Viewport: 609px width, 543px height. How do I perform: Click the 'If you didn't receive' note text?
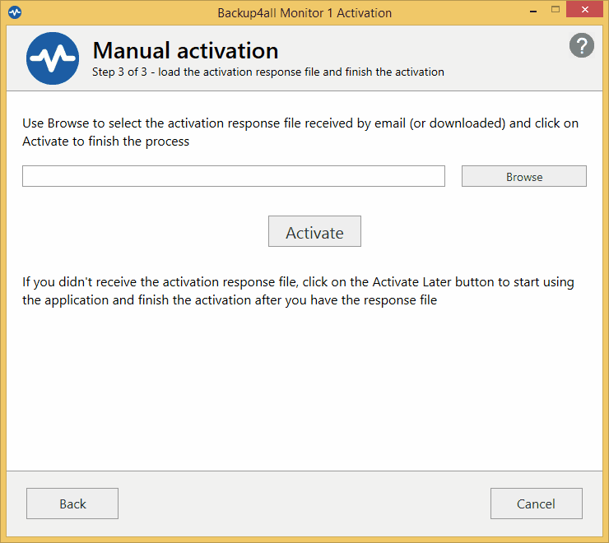pos(298,291)
